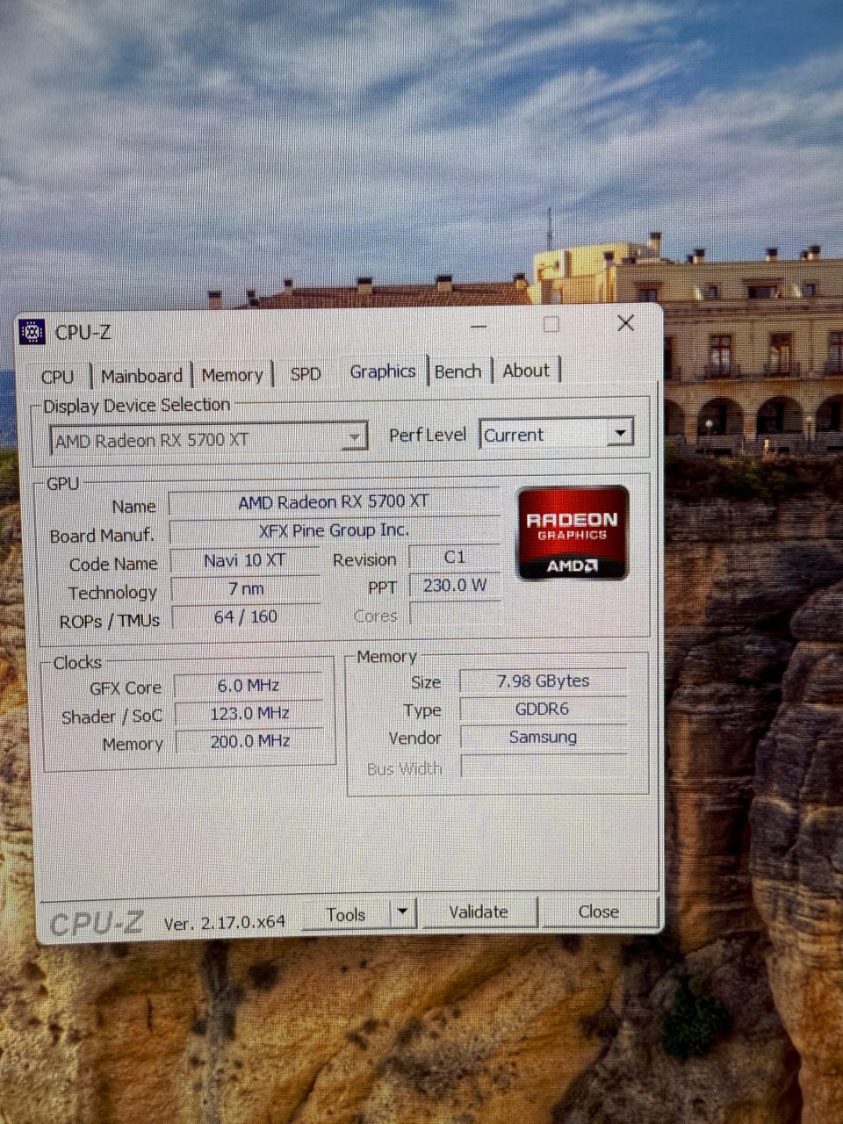Click the CPU-Z app icon in title bar

(32, 332)
